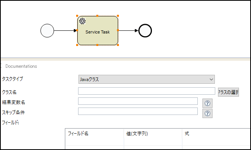Open help icon beside スキップ条件 field
The image size is (251, 150).
(207, 113)
